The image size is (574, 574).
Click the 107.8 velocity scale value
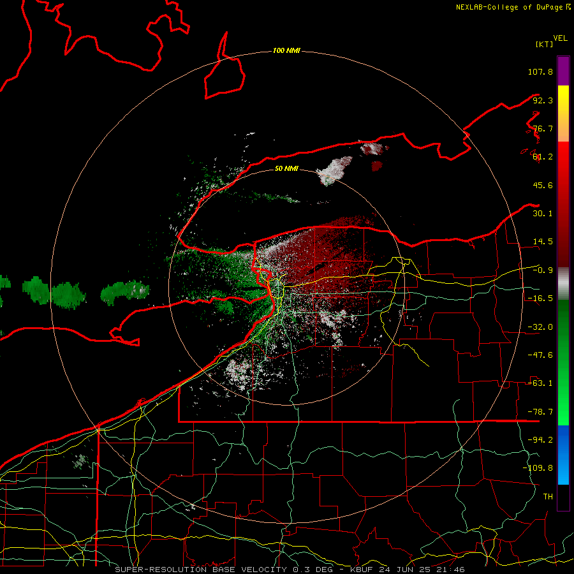pos(540,71)
